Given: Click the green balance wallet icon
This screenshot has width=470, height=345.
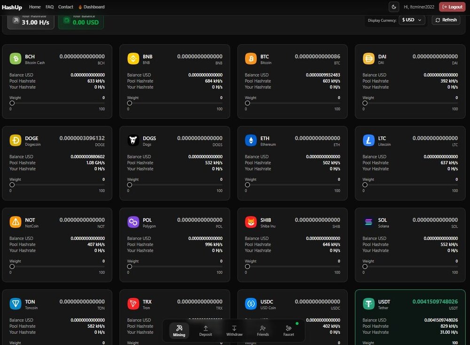Looking at the screenshot, I should coord(67,20).
